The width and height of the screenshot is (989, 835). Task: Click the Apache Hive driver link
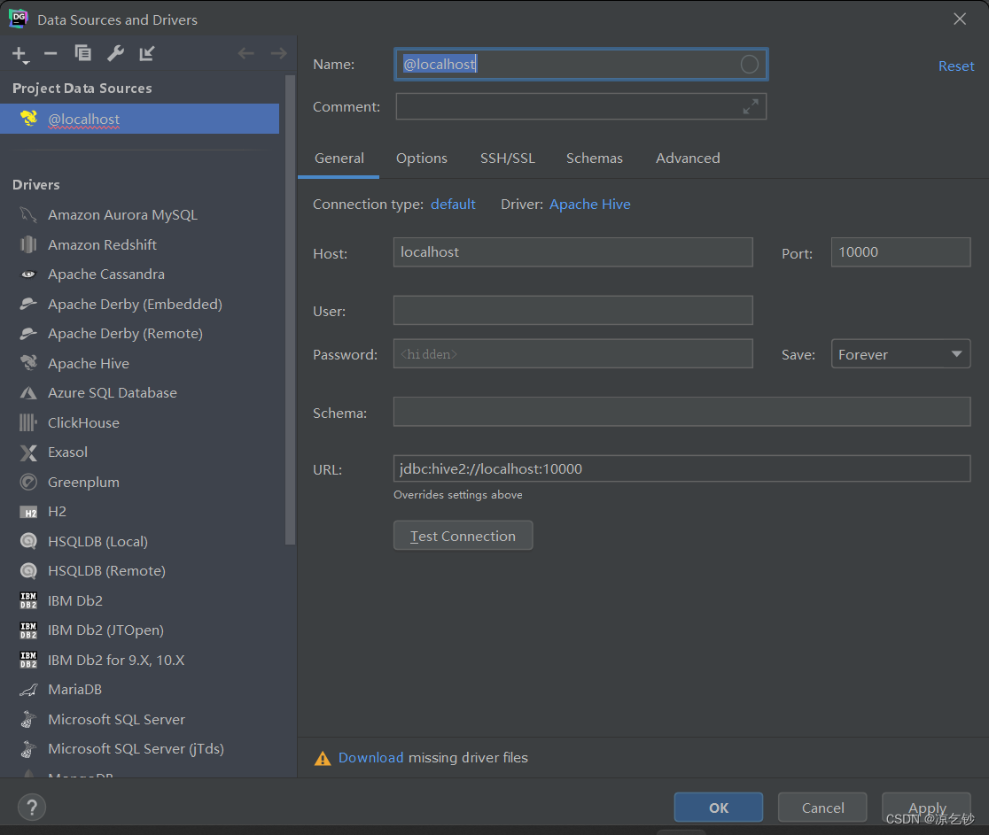[589, 205]
